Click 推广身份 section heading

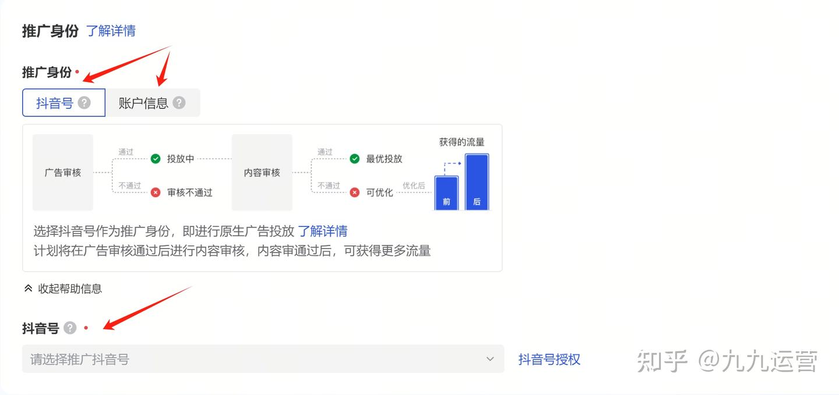coord(50,30)
